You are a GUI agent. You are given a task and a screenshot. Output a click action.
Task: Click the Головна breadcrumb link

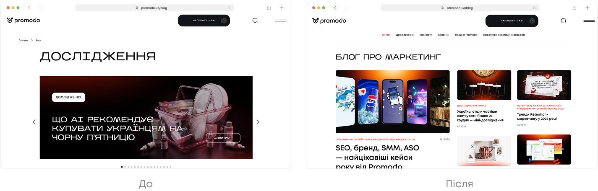tap(24, 40)
